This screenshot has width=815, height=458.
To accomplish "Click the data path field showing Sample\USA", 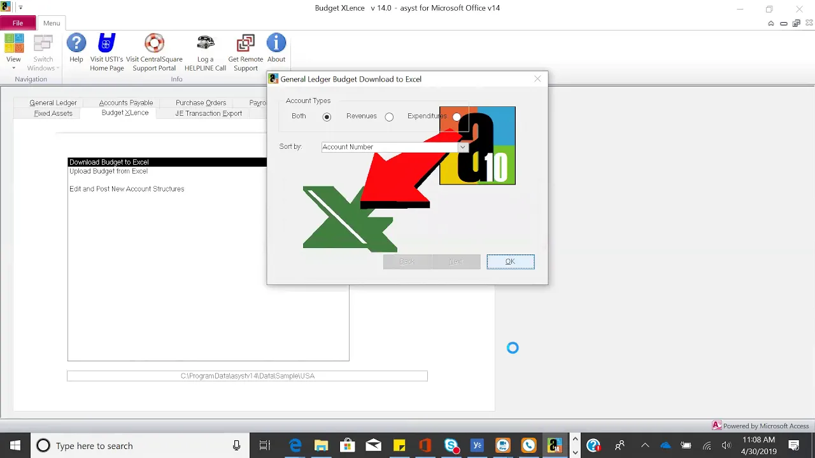I will tap(247, 376).
